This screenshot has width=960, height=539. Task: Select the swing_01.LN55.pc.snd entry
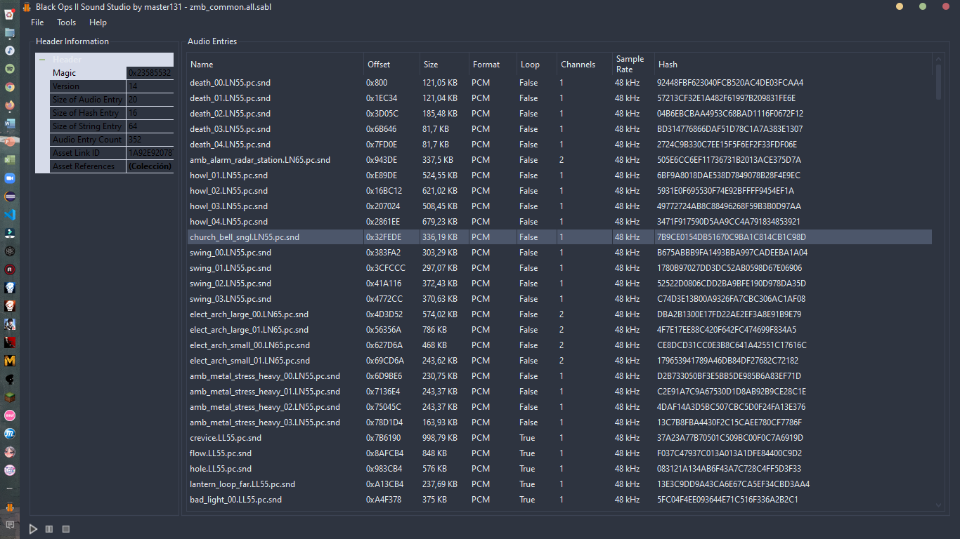tap(559, 268)
